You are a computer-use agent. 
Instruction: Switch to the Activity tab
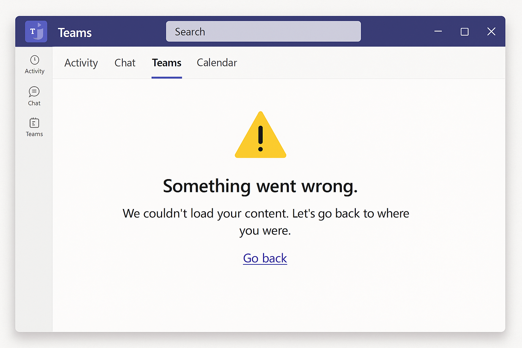click(81, 63)
